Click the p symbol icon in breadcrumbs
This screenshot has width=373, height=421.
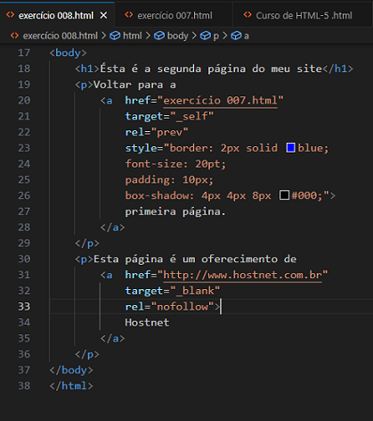205,36
